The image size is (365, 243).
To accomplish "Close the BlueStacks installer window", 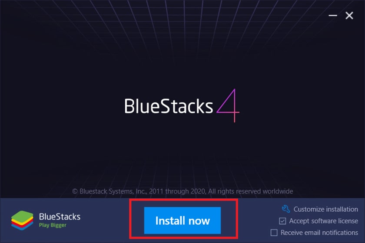I will [349, 16].
